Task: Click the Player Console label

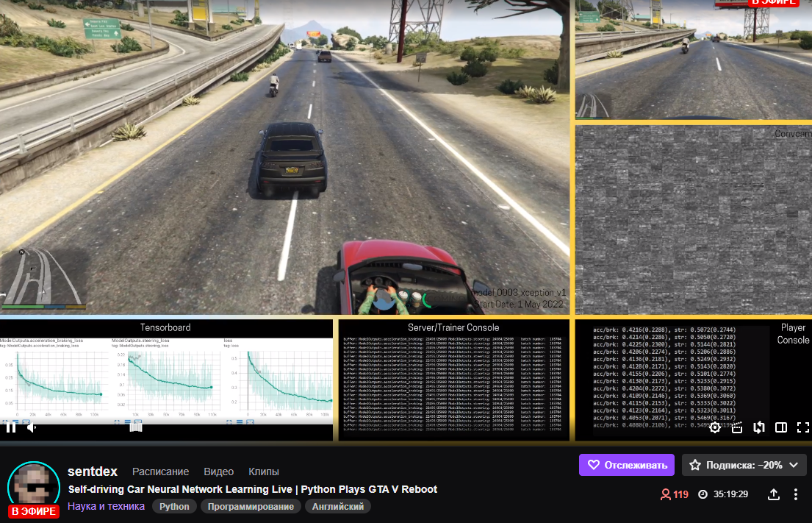Action: tap(793, 334)
